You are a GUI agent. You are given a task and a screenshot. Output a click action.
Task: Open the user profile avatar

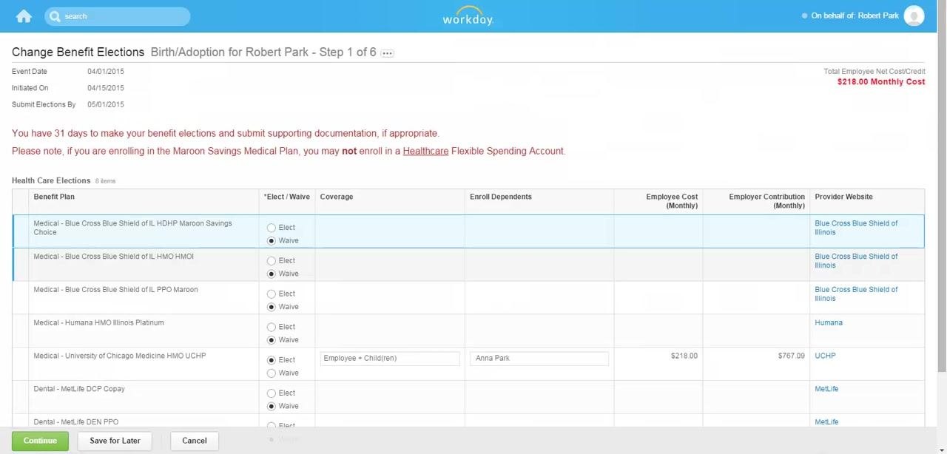click(914, 16)
